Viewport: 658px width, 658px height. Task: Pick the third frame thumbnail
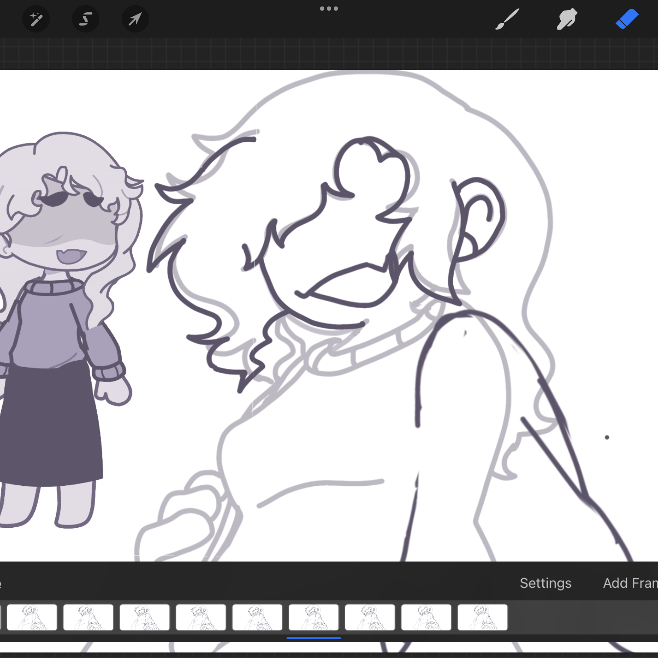click(145, 617)
